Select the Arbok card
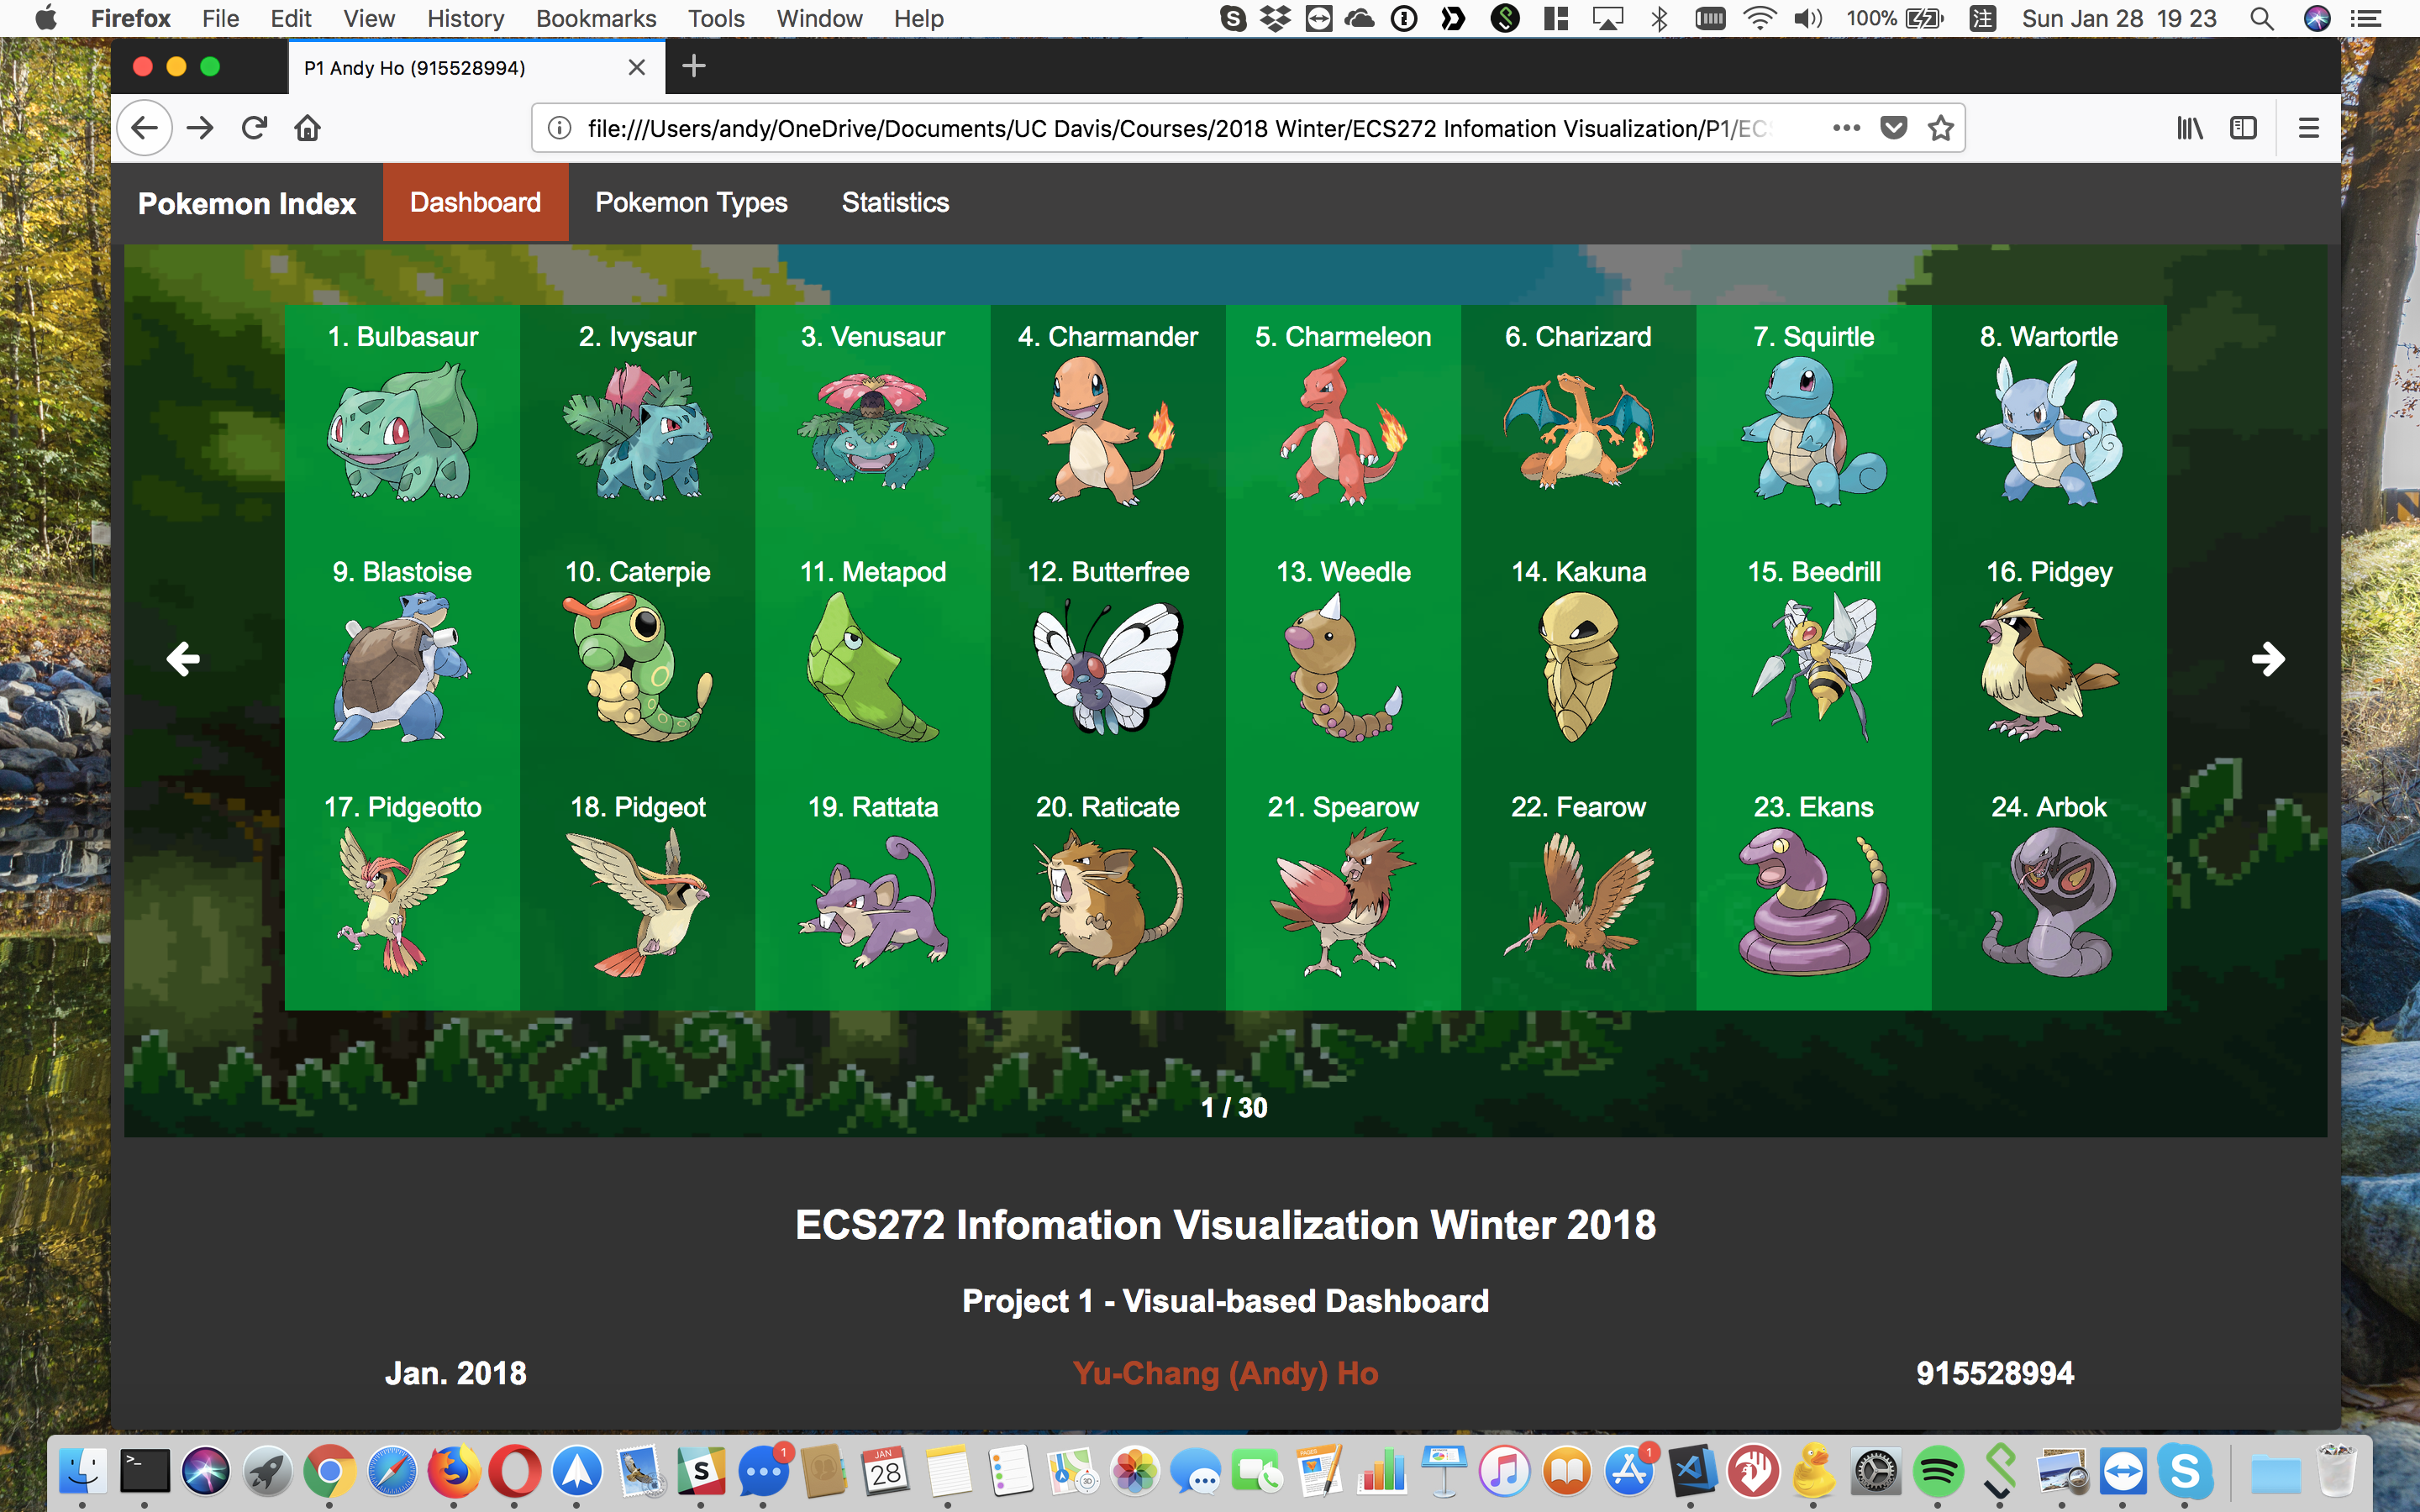 click(2049, 892)
